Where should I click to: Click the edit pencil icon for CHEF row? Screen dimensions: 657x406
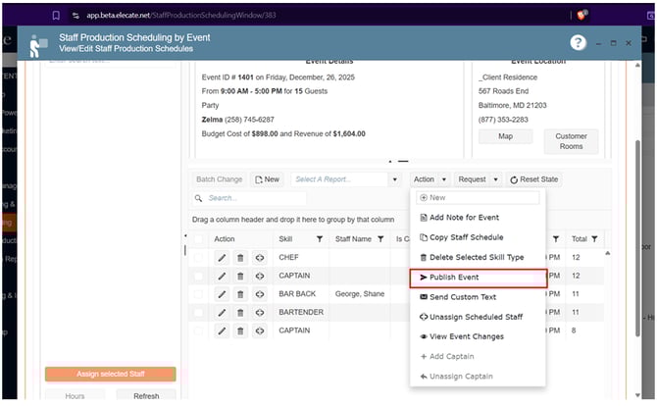pyautogui.click(x=222, y=257)
